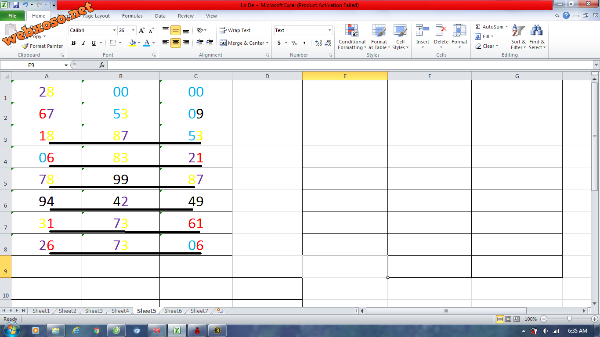This screenshot has height=337, width=600.
Task: Open Conditional Formatting options
Action: point(352,37)
